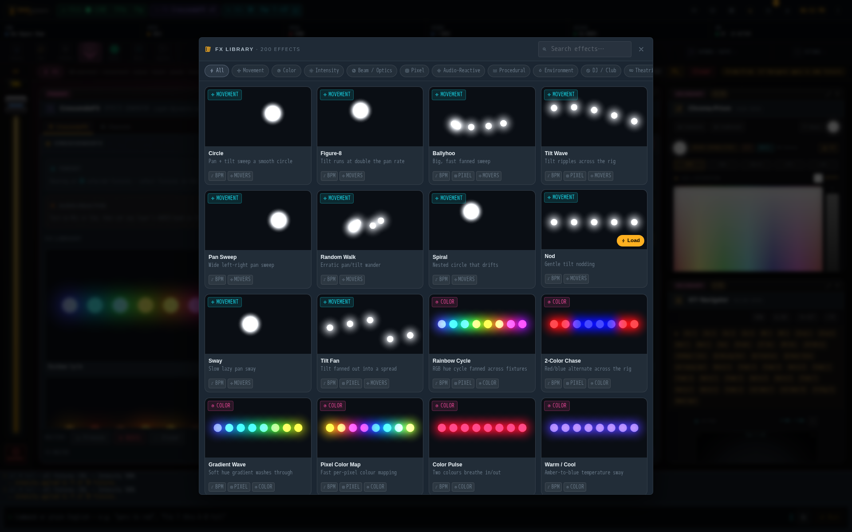
Task: Click COLOR badge on Rainbow Cycle card
Action: coord(445,302)
